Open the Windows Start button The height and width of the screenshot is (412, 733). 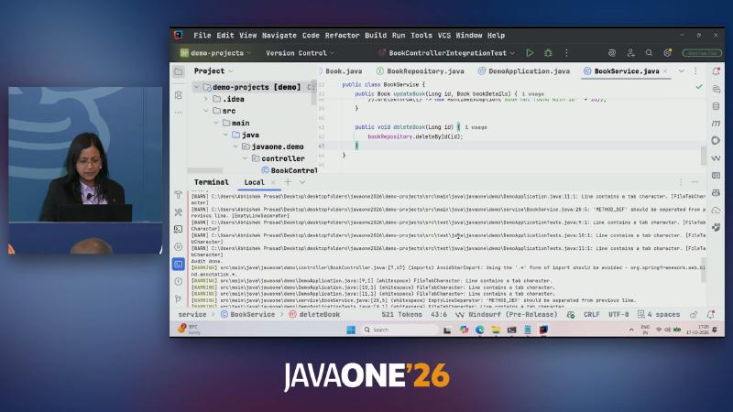(x=351, y=330)
